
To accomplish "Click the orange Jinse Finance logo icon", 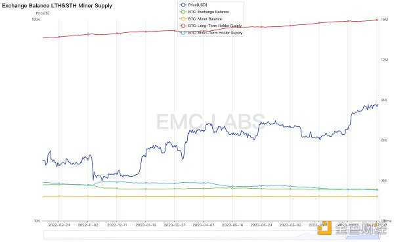I will pos(324,228).
